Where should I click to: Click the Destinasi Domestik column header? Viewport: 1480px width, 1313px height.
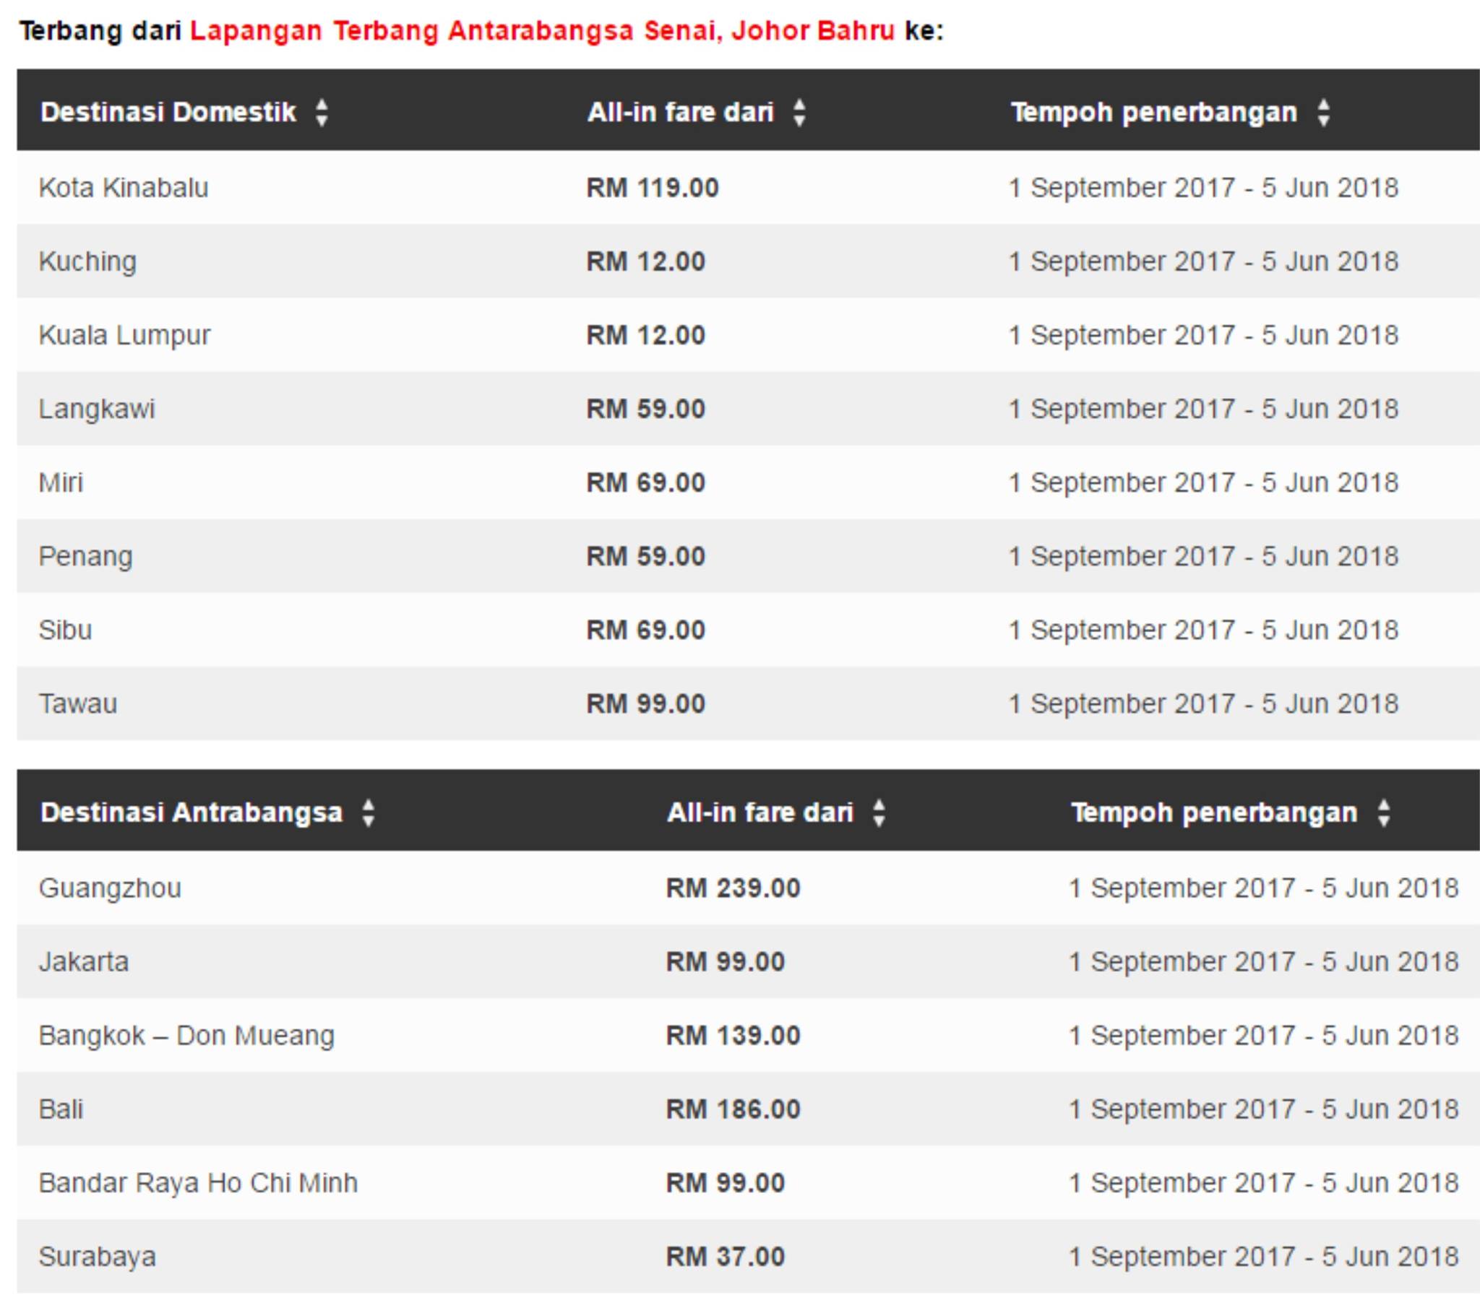168,112
